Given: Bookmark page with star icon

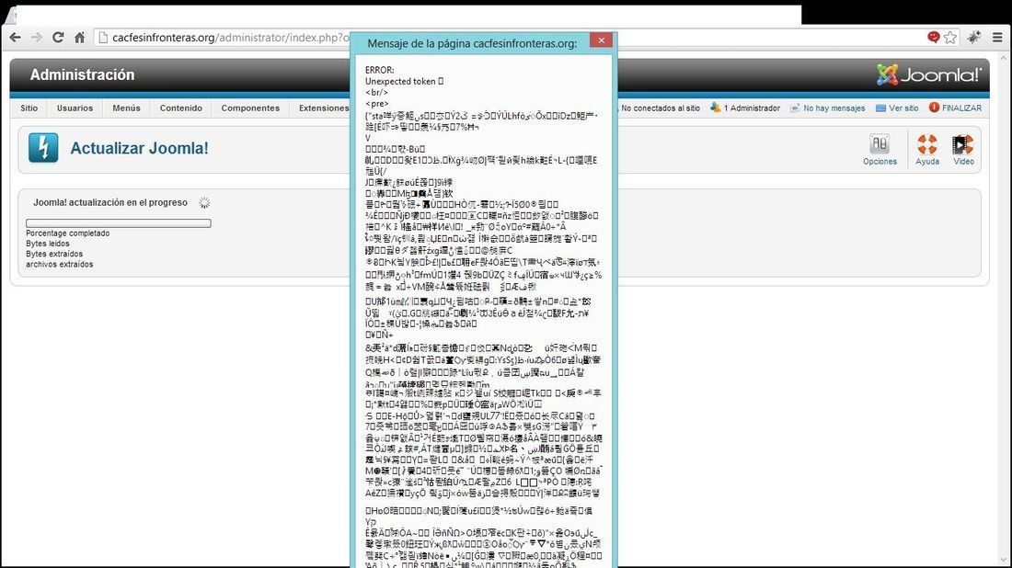Looking at the screenshot, I should pos(950,38).
